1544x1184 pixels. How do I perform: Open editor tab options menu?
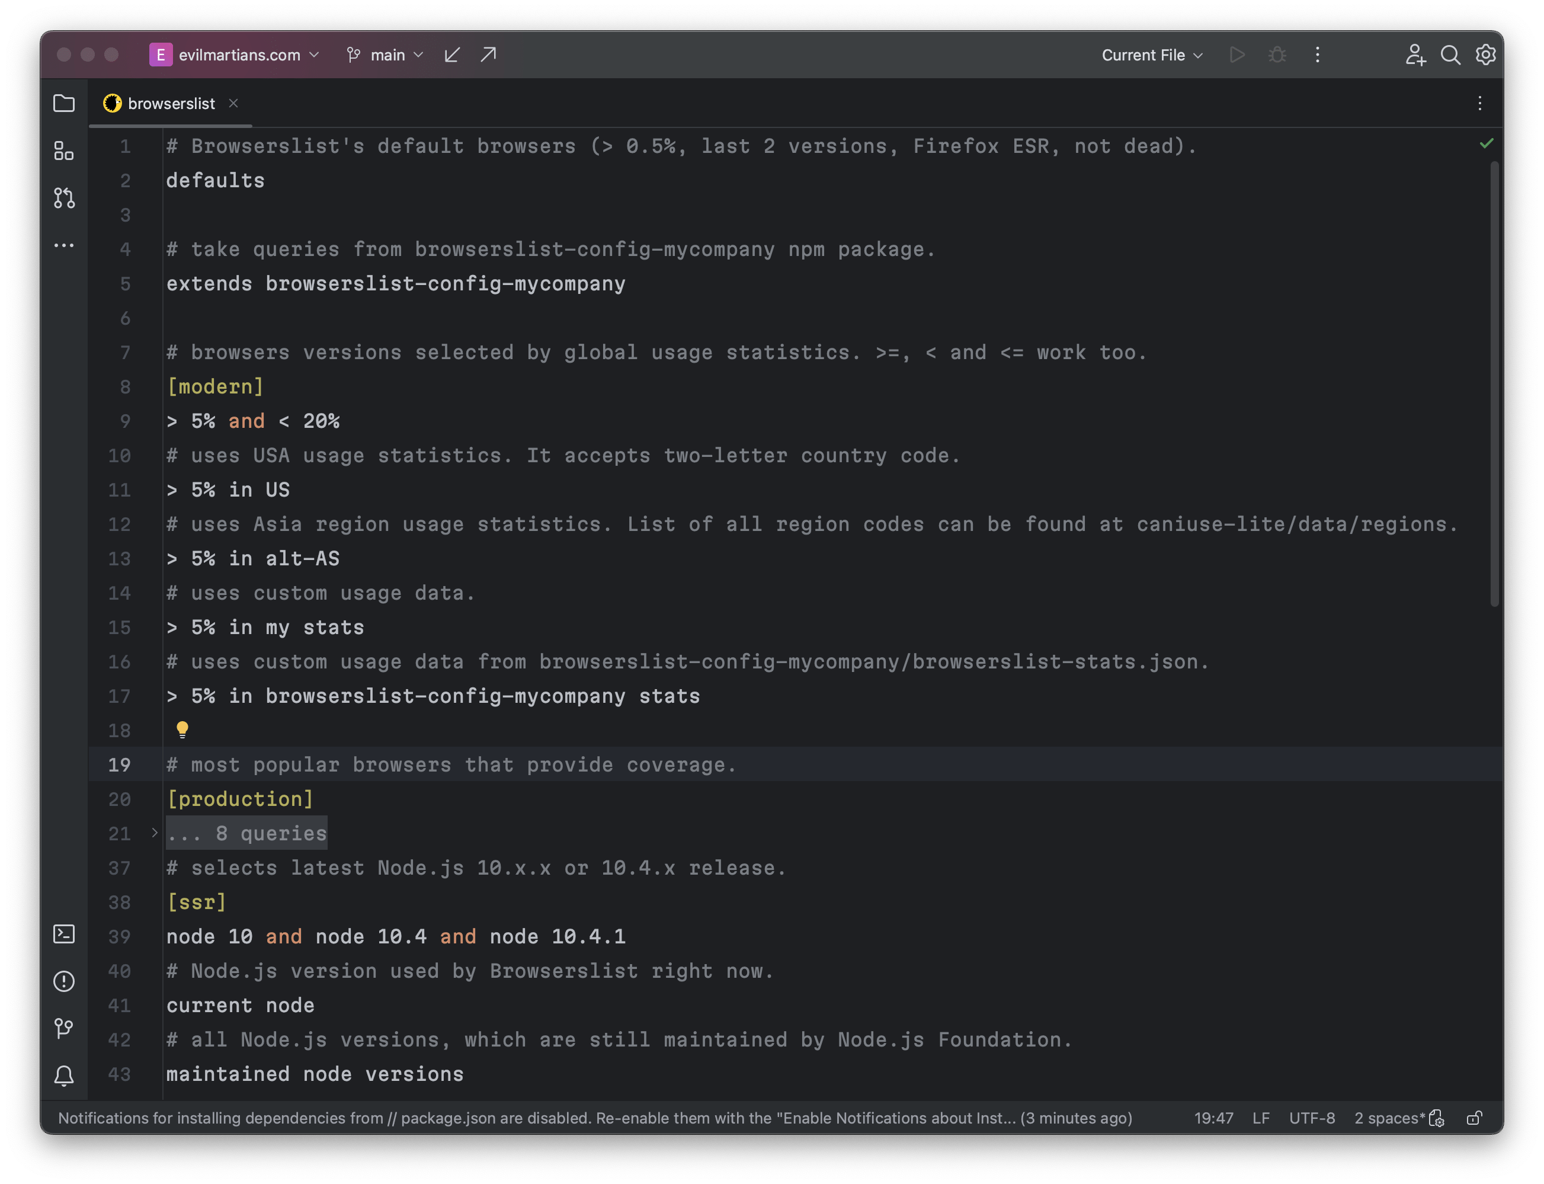[x=1480, y=104]
